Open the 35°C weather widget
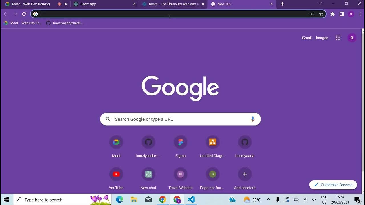 (x=252, y=200)
